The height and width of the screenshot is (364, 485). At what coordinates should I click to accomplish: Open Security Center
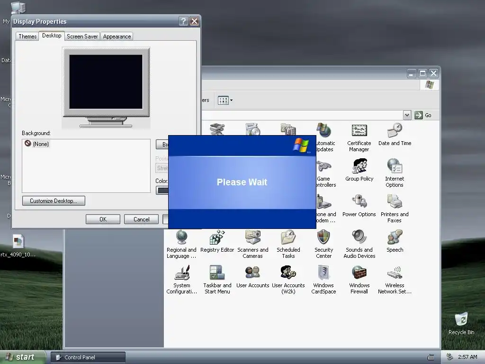(x=323, y=245)
